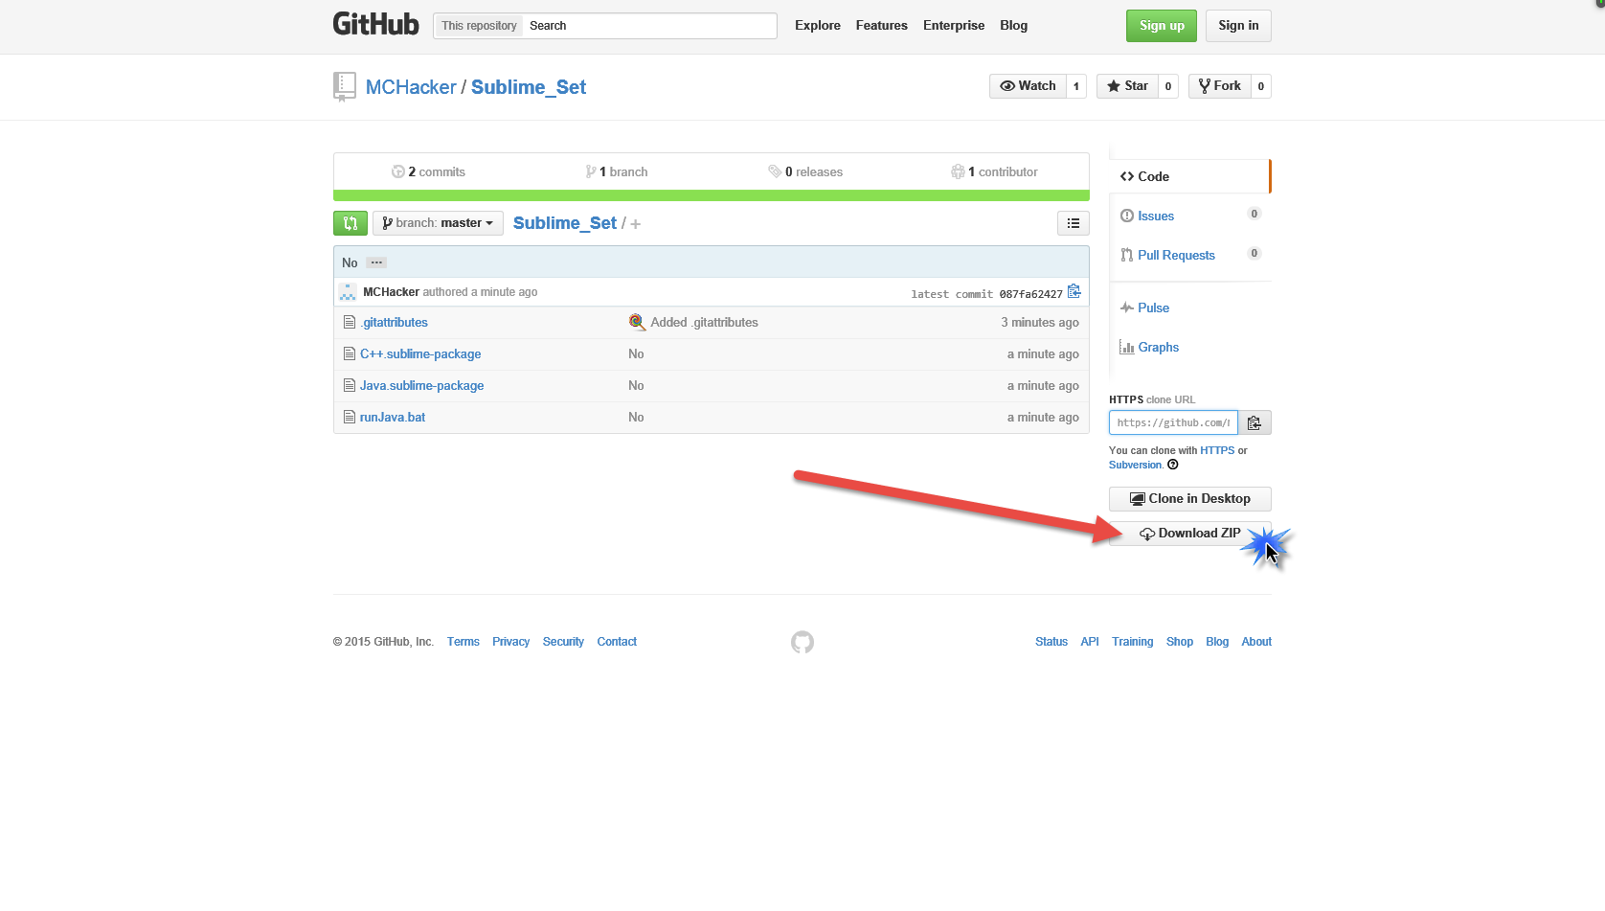Click the Sublime_Set breadcrumb link
This screenshot has width=1605, height=911.
coord(565,223)
